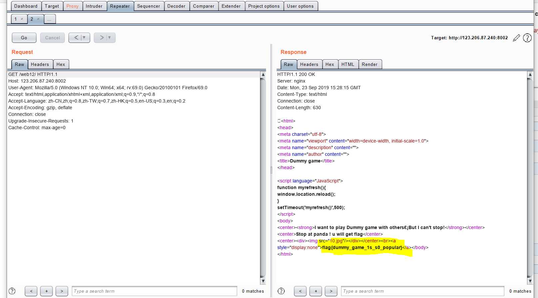Switch to the Target tab

[52, 6]
